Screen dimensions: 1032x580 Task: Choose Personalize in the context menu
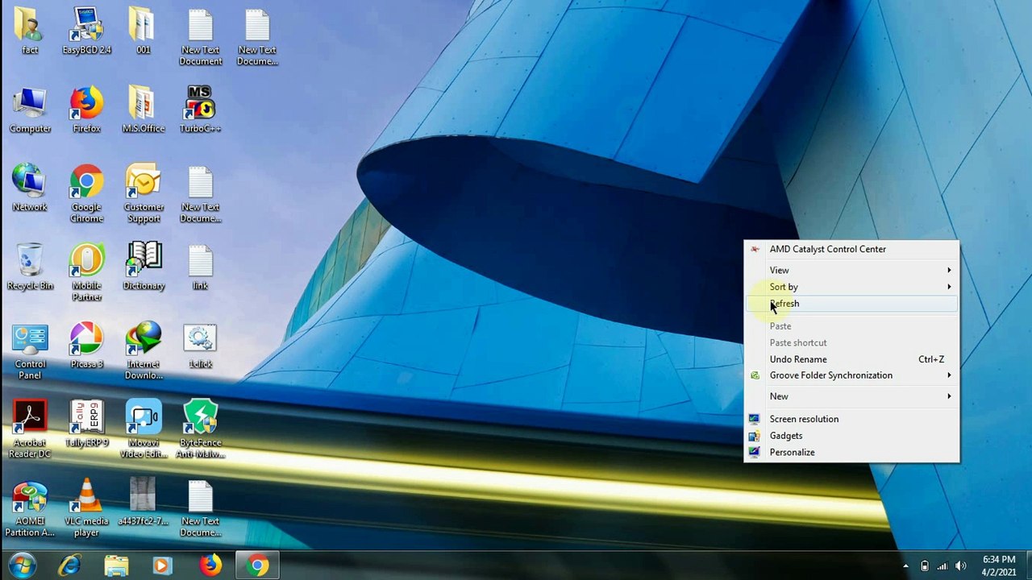point(851,452)
